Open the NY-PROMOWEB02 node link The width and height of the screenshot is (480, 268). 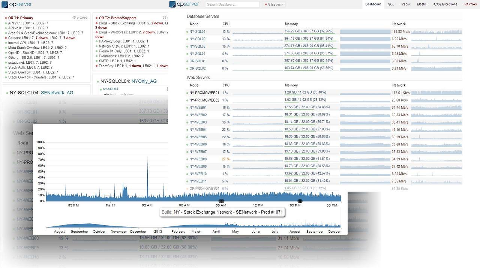click(x=204, y=100)
